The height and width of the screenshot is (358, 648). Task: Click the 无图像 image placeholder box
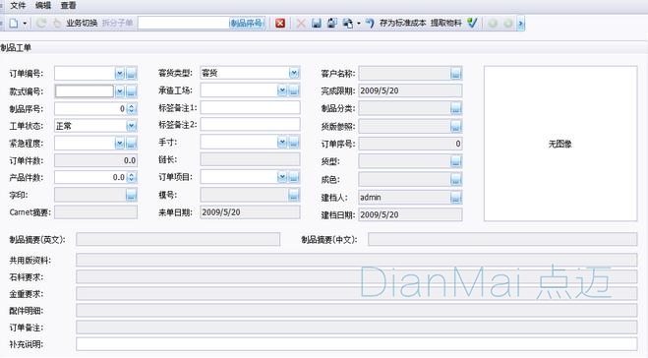[x=560, y=144]
